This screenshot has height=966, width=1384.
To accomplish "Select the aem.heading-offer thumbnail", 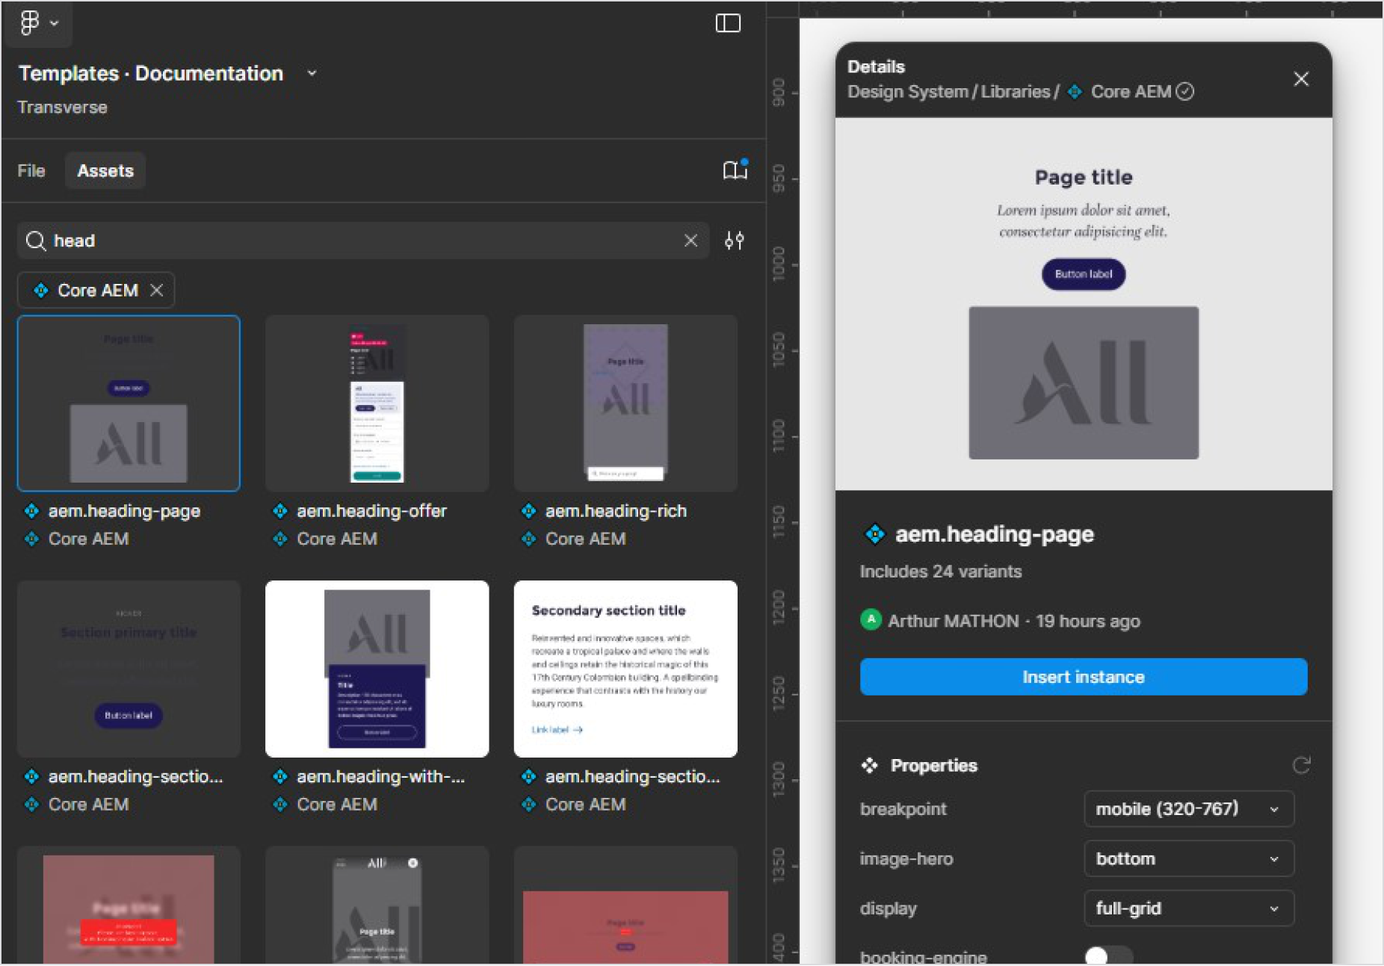I will pyautogui.click(x=376, y=403).
